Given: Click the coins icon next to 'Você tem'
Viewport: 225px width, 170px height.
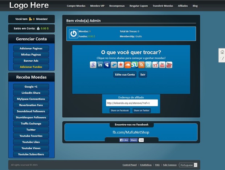Looking at the screenshot, I should 30,19.
